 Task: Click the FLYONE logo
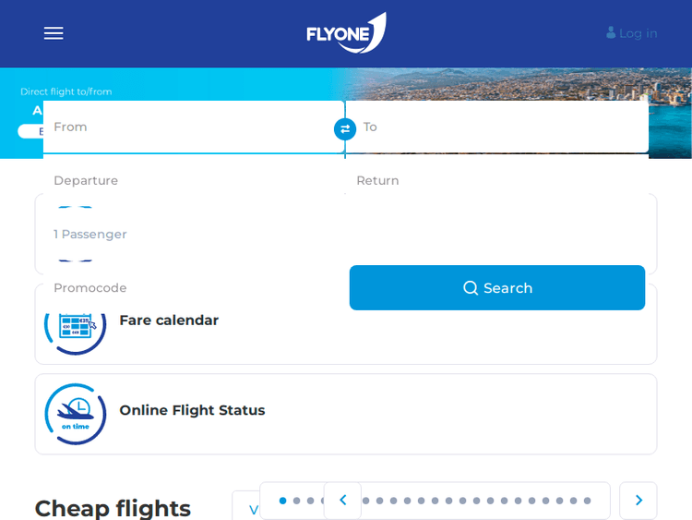tap(346, 33)
